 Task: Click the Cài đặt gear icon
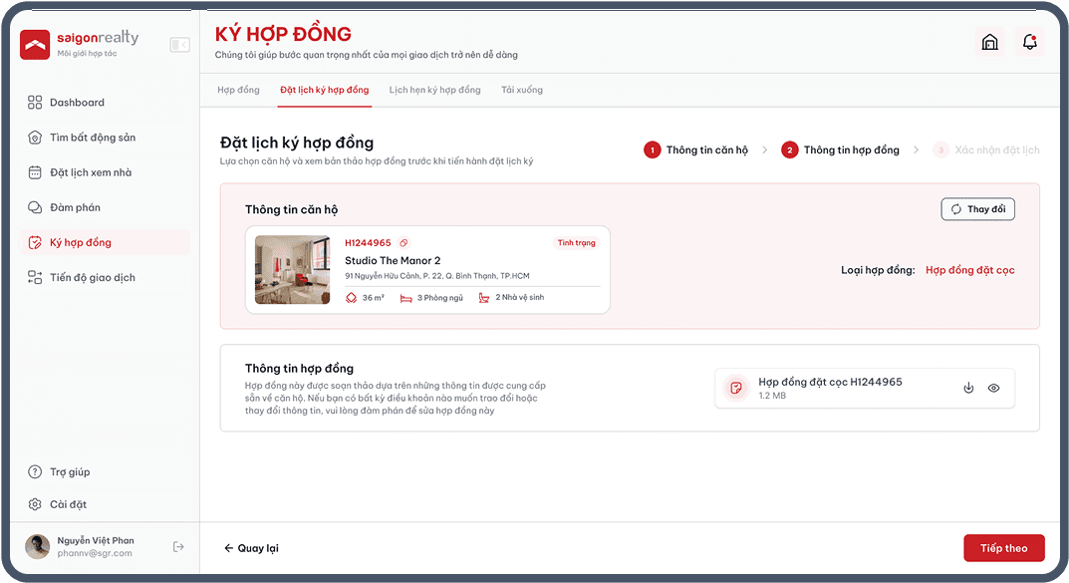pyautogui.click(x=35, y=504)
